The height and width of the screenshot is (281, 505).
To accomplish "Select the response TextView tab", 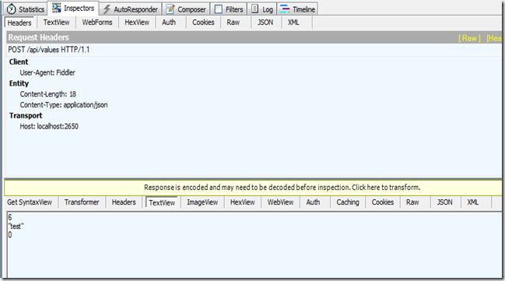I will coord(162,202).
